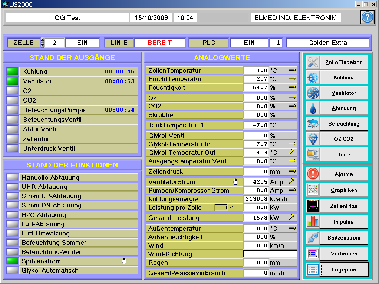
Task: Click the red Alarme exclamation icon
Action: [313, 174]
